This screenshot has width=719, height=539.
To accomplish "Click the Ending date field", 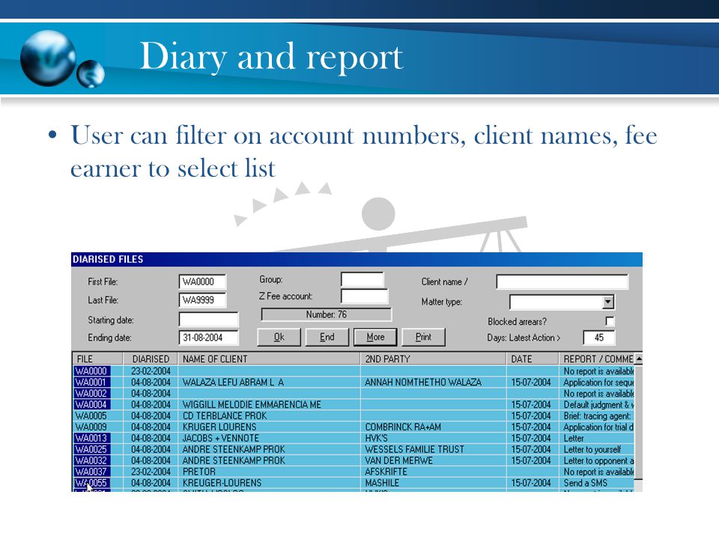I will (208, 338).
